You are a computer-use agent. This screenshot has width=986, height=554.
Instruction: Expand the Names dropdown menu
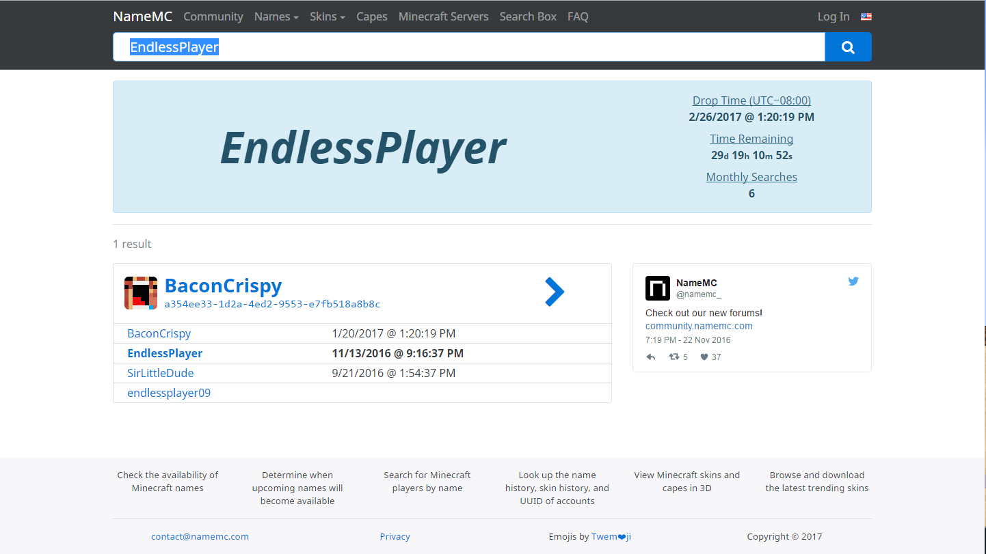(x=276, y=16)
